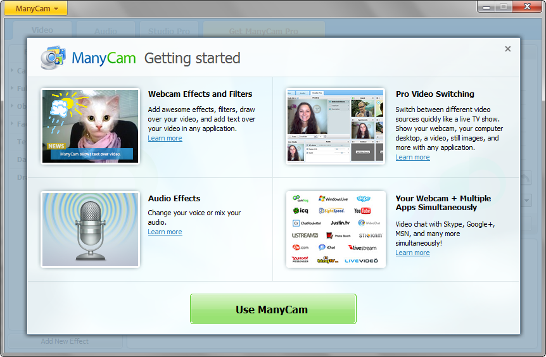Switch to the Studio Pro tab in main window
Screen dimensions: 546x357
point(169,30)
